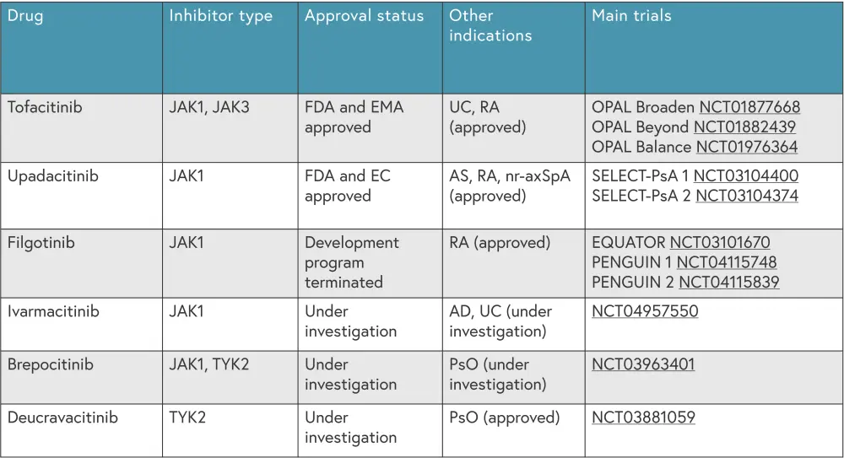
Task: Open the Deucravacitinib trial link NCT03881059
Action: [x=643, y=418]
